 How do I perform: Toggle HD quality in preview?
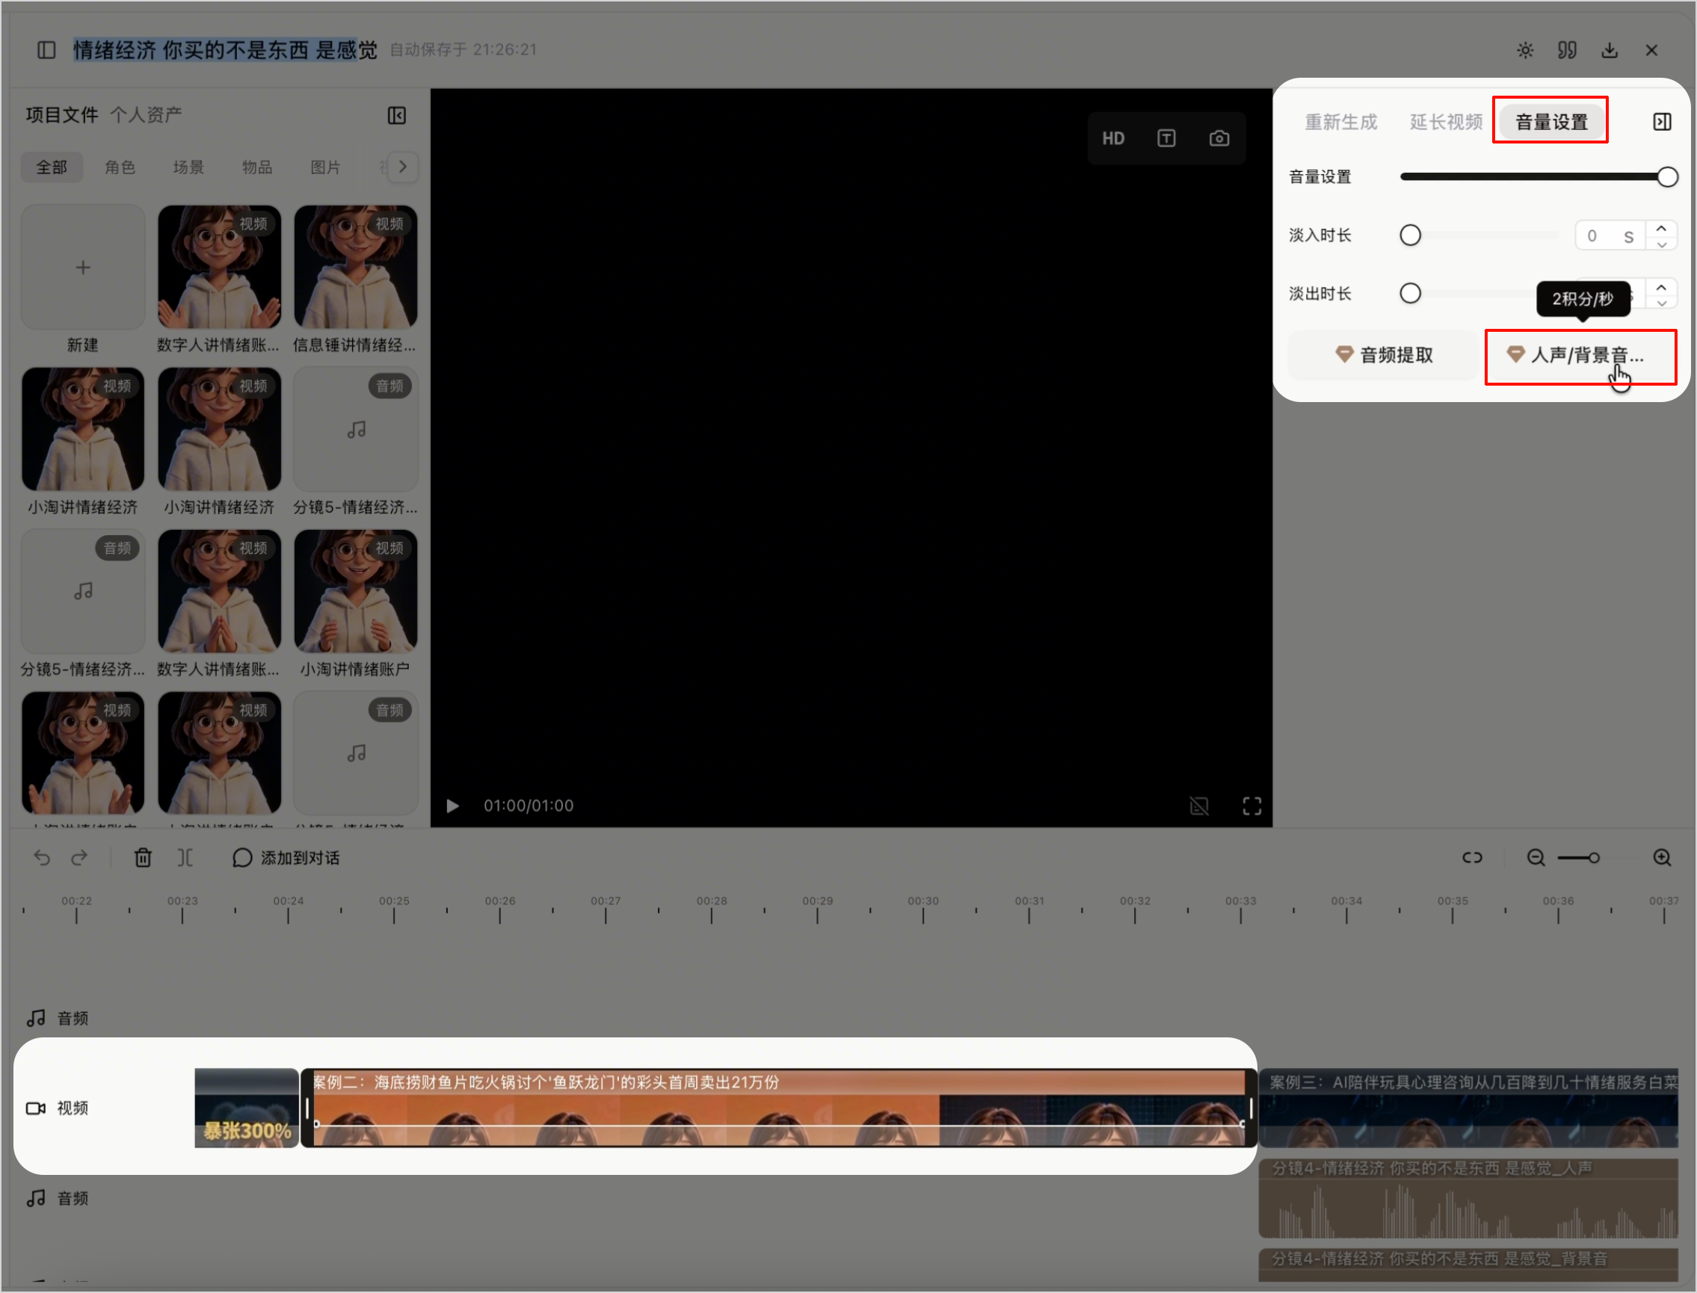tap(1113, 138)
